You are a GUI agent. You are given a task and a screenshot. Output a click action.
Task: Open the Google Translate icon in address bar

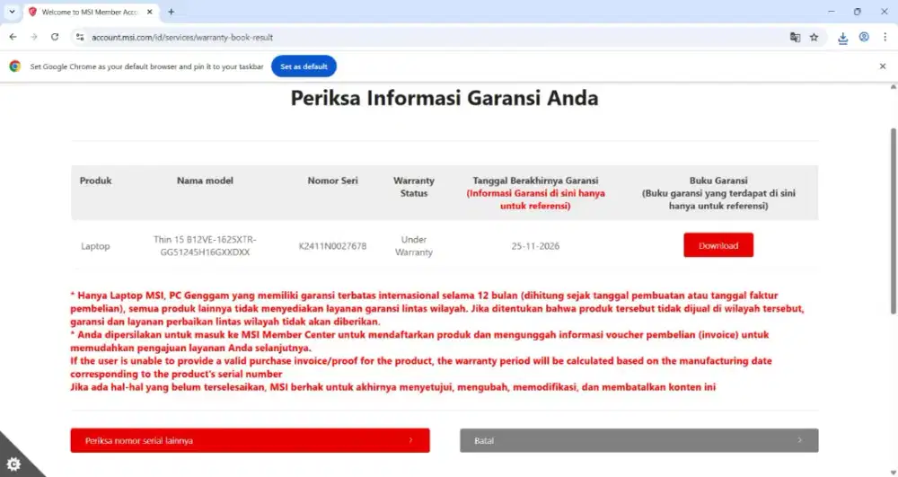point(795,38)
